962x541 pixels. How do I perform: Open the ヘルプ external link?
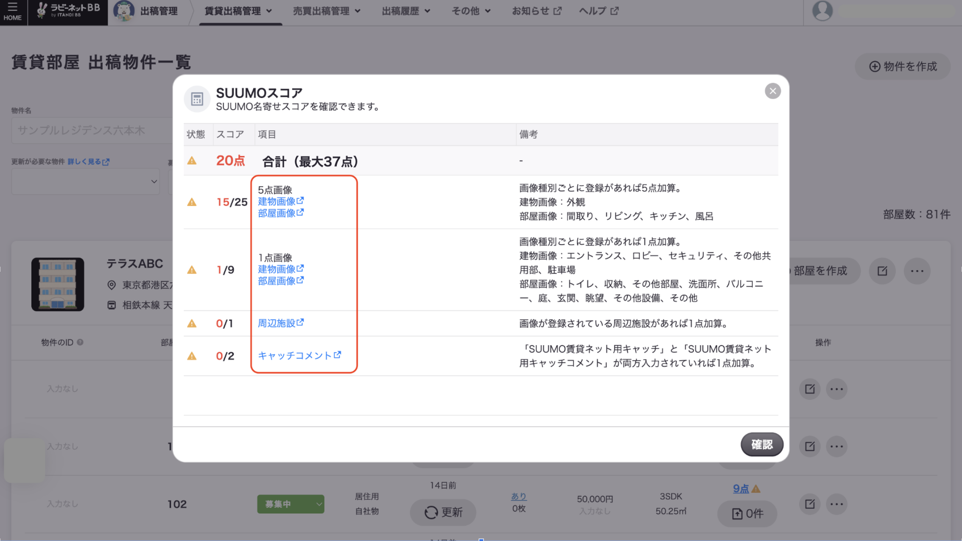(598, 11)
